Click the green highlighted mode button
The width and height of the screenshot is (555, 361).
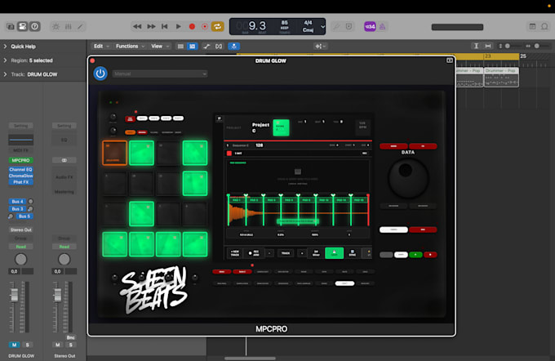[334, 253]
